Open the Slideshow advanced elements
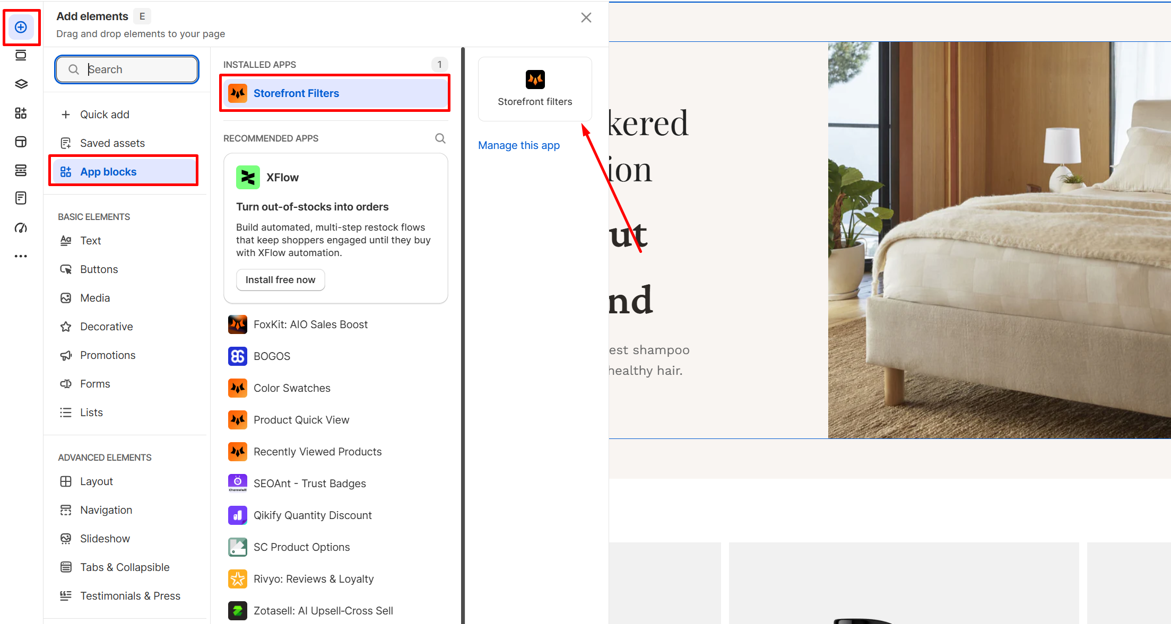The height and width of the screenshot is (624, 1171). coord(125,539)
